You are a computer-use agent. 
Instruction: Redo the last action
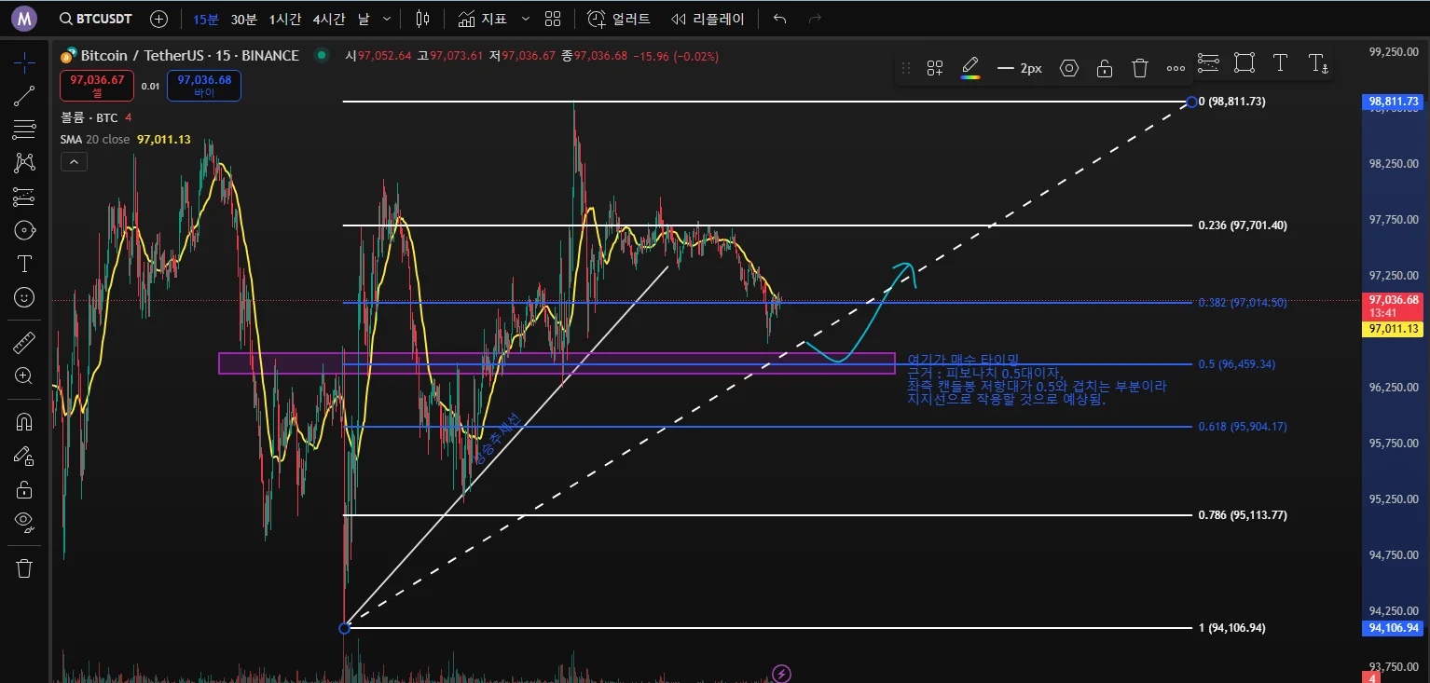pos(815,19)
